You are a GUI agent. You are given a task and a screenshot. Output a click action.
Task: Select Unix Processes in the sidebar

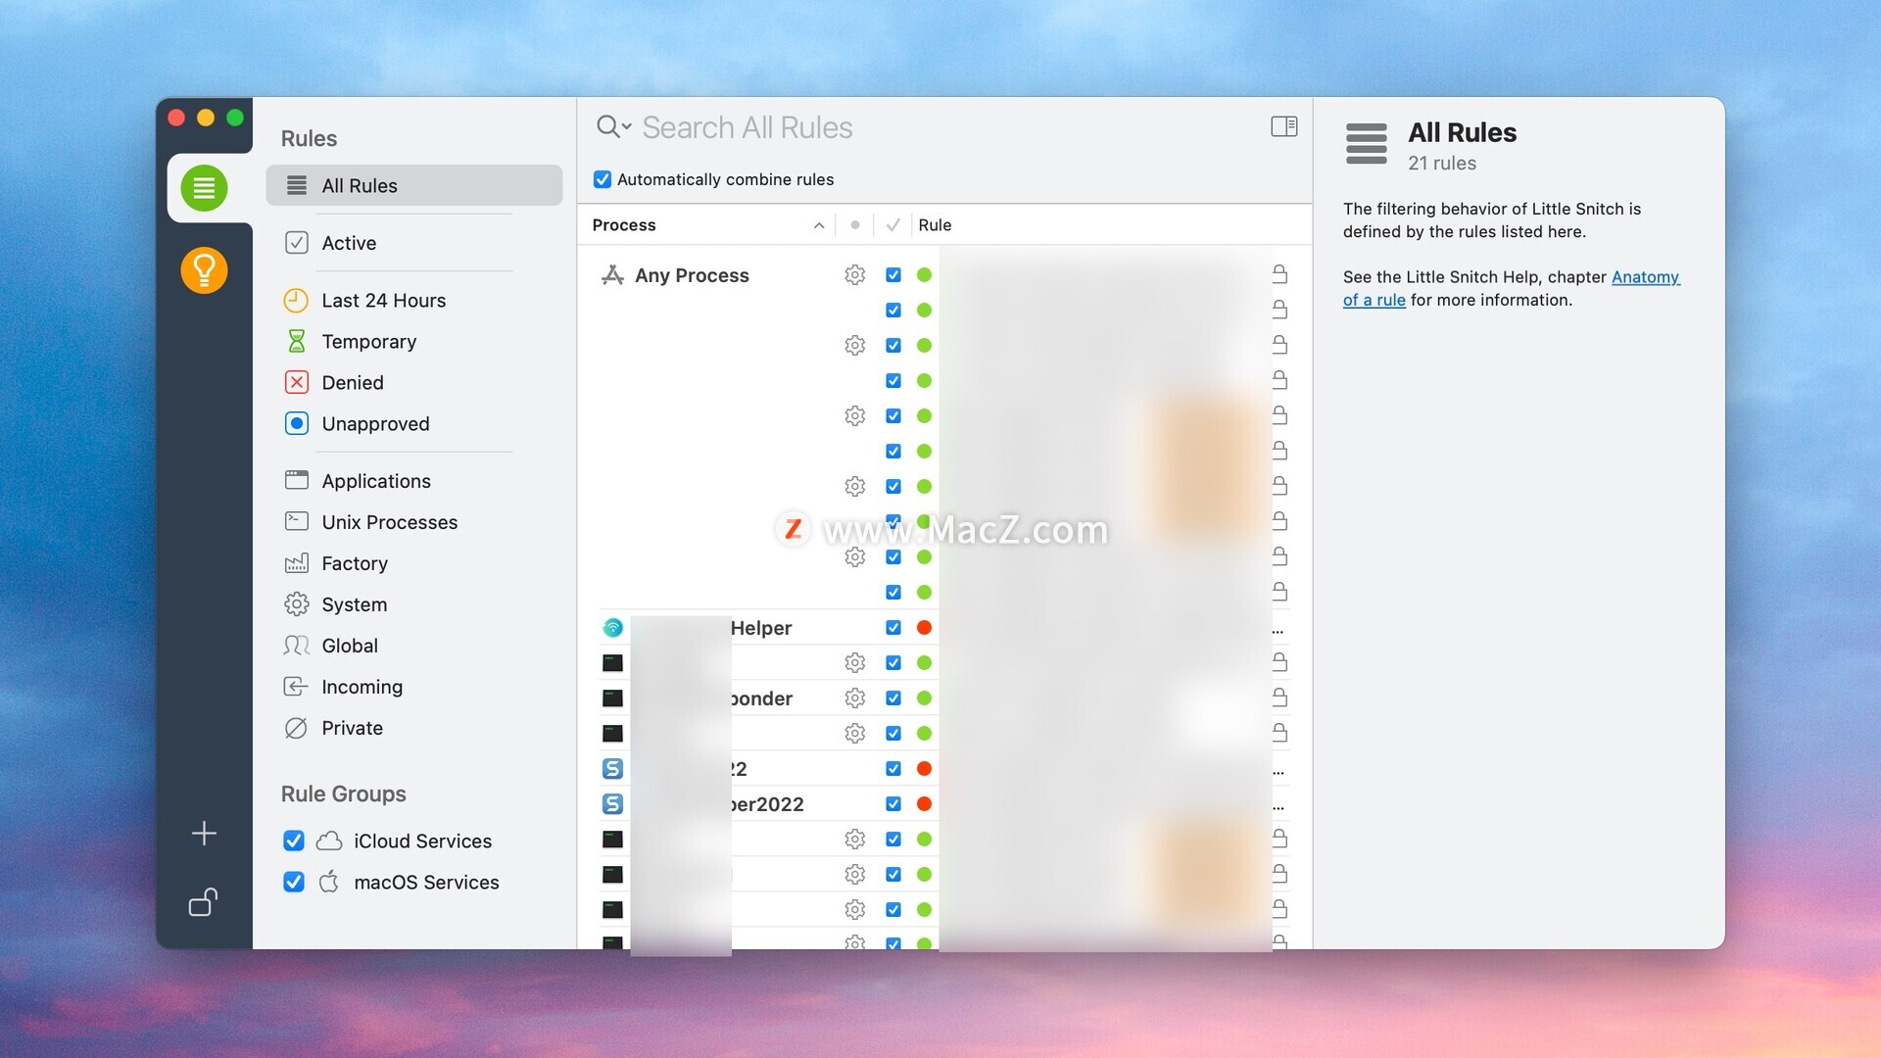[389, 522]
